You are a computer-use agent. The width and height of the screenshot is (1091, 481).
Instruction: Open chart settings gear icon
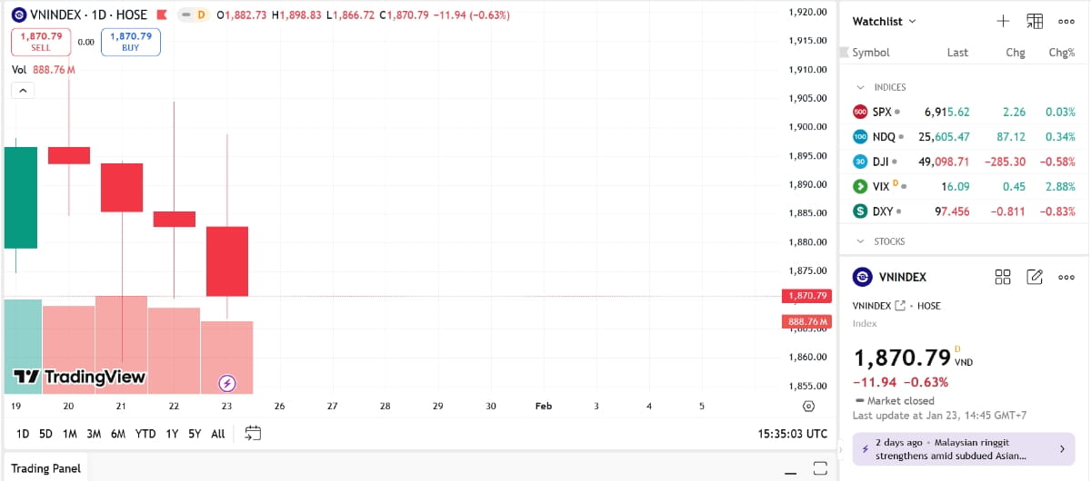point(808,407)
